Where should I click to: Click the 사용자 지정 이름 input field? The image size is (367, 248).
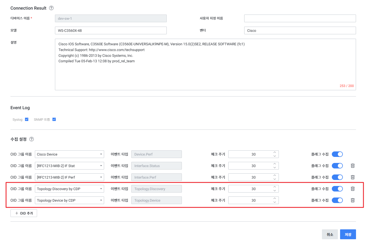tap(300, 18)
